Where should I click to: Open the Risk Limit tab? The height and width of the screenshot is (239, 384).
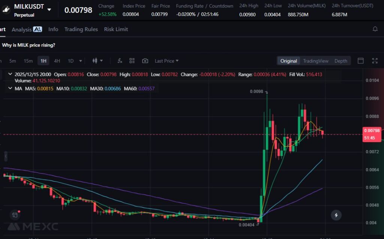pyautogui.click(x=116, y=29)
